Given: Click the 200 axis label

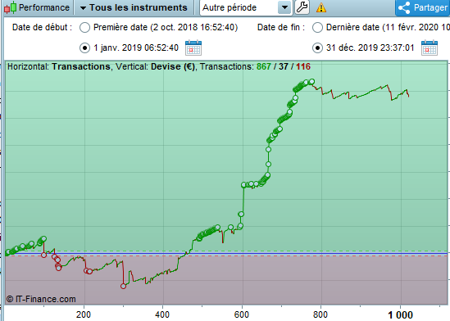Looking at the screenshot, I should point(84,314).
